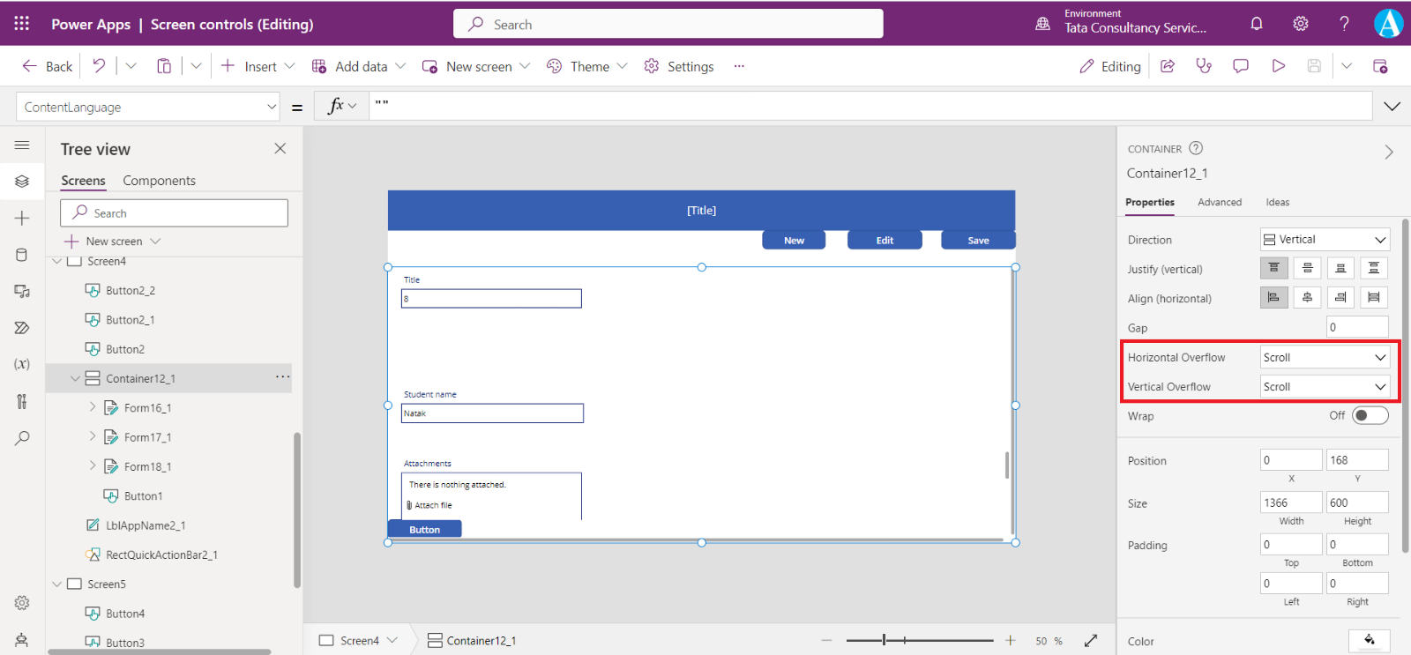Open the Direction dropdown set to Vertical

click(1325, 240)
